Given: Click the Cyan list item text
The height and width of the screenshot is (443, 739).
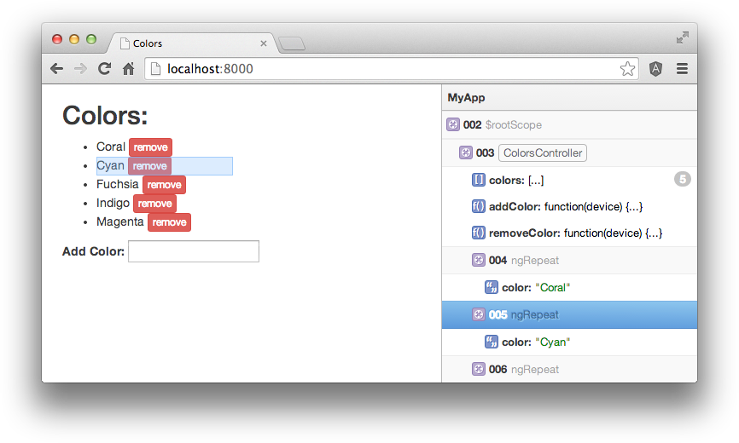Looking at the screenshot, I should click(x=110, y=166).
